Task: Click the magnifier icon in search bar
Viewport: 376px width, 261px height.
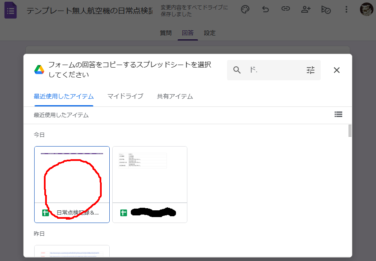Action: (x=237, y=70)
